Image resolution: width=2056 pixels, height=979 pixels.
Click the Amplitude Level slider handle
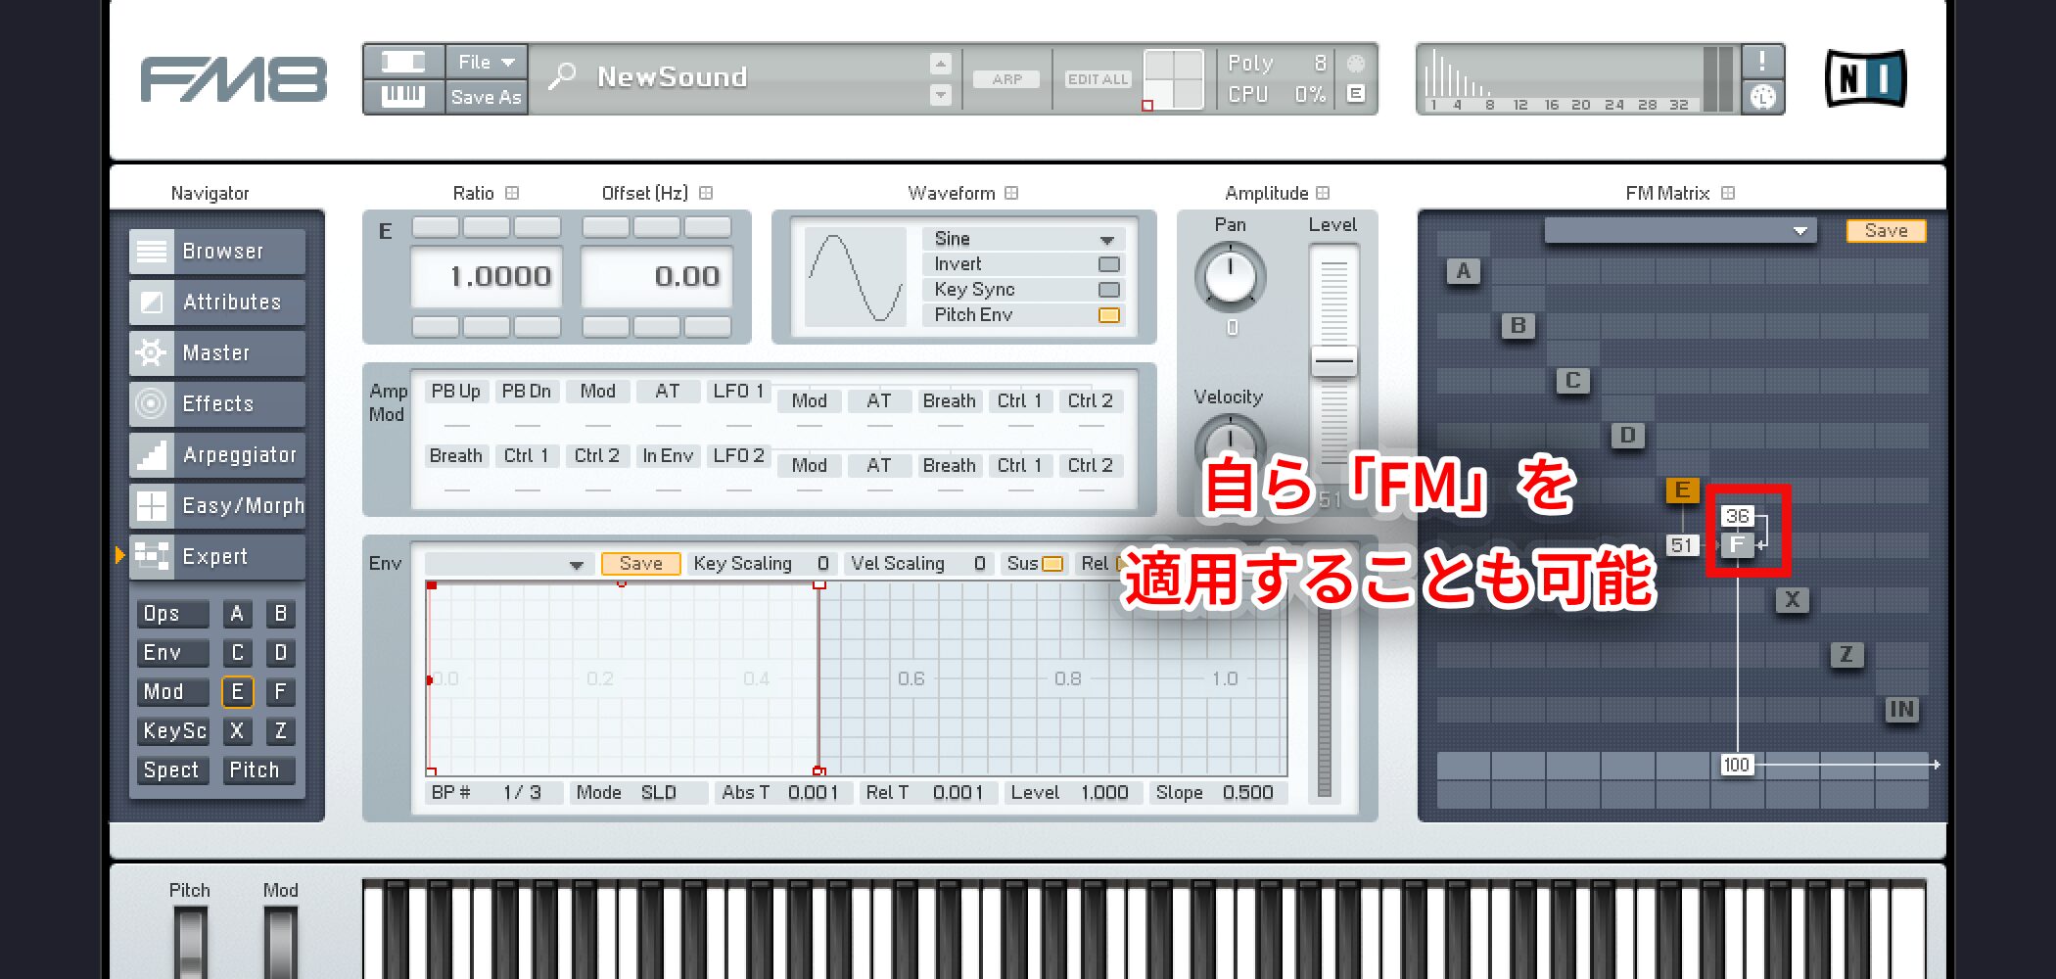(x=1333, y=361)
